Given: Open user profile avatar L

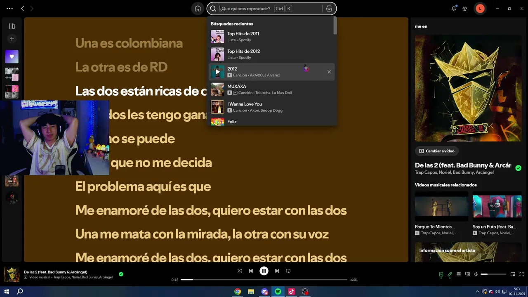Looking at the screenshot, I should 480,9.
